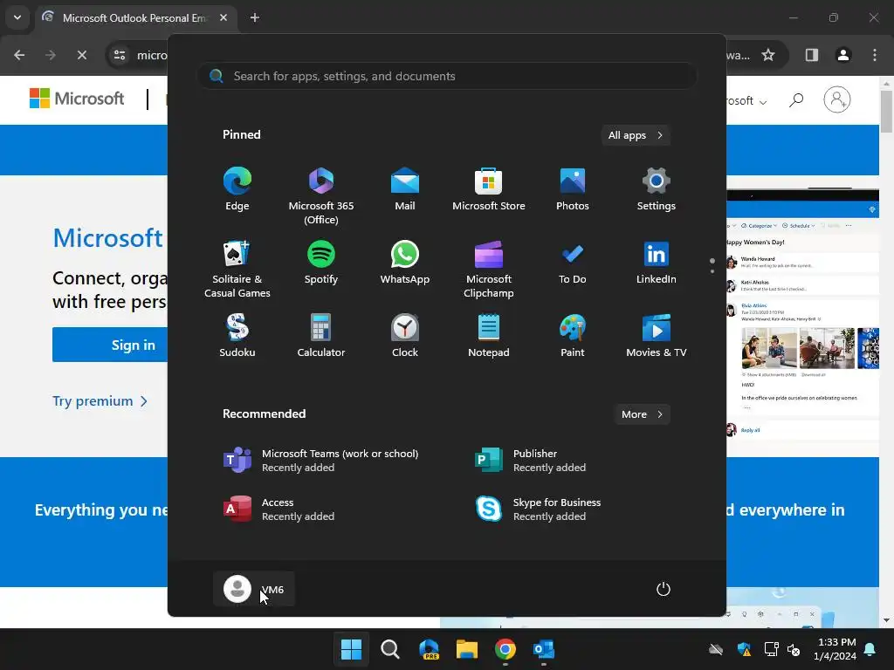Open the OneDrive tray icon
Viewport: 894px width, 670px height.
pos(716,649)
